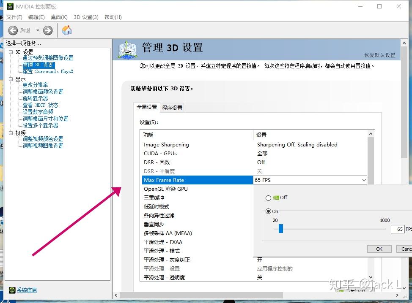Screen dimensions: 412x303
Task: Click the Sharpening Off, Scaling disabled value
Action: pos(297,145)
